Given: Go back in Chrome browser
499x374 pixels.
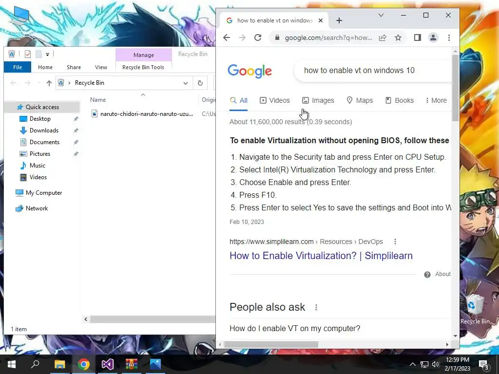Looking at the screenshot, I should pyautogui.click(x=226, y=37).
